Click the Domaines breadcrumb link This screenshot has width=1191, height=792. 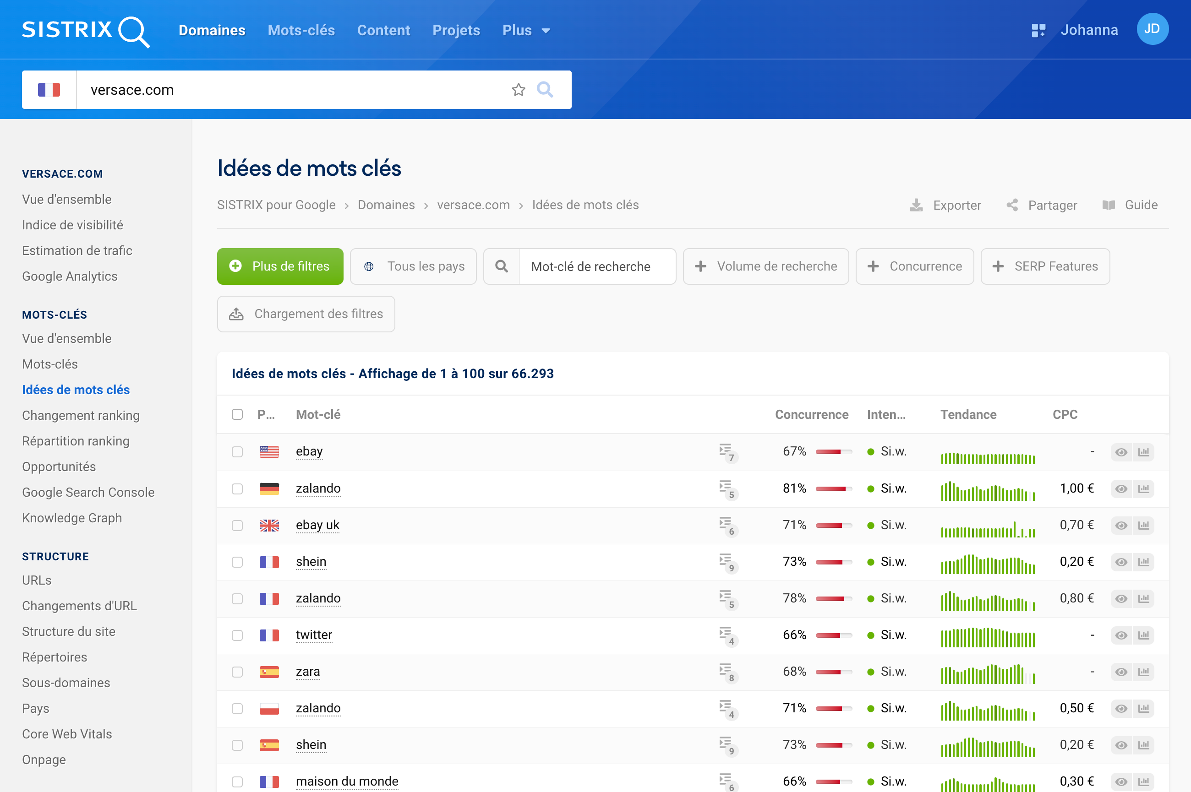pos(386,205)
